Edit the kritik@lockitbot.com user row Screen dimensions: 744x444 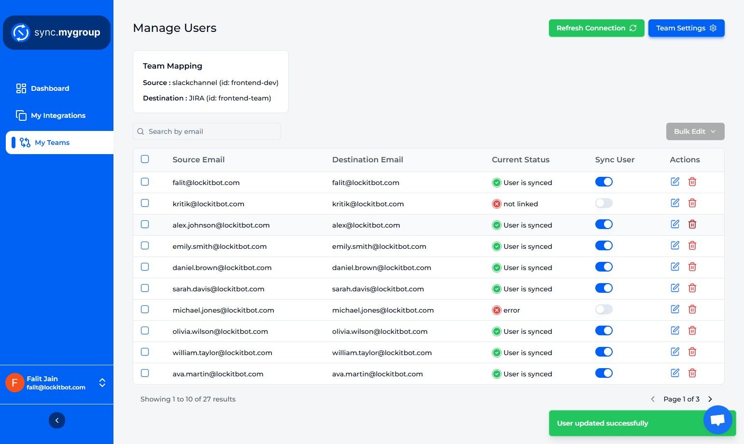pos(675,203)
